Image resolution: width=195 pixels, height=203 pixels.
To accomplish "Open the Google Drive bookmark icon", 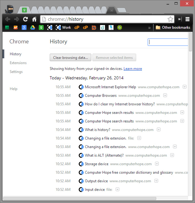I will pyautogui.click(x=32, y=28).
